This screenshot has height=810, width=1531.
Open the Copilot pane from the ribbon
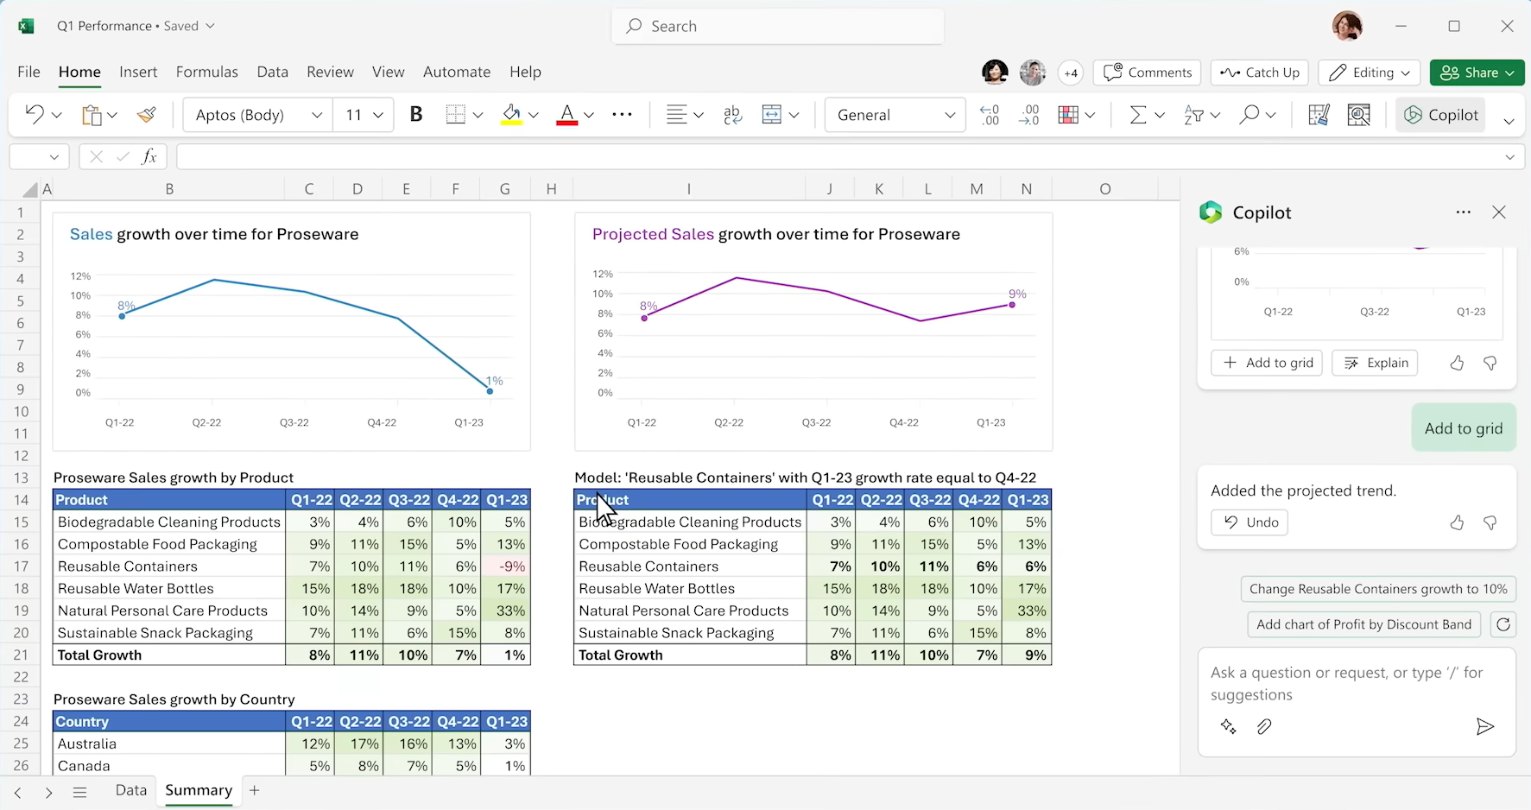pyautogui.click(x=1440, y=114)
